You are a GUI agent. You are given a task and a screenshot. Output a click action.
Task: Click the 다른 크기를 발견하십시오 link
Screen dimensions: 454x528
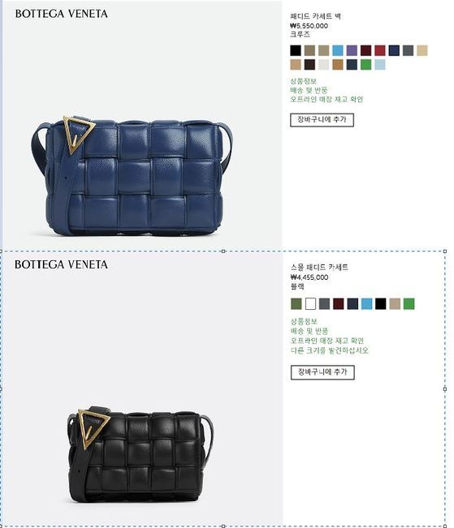pos(330,350)
